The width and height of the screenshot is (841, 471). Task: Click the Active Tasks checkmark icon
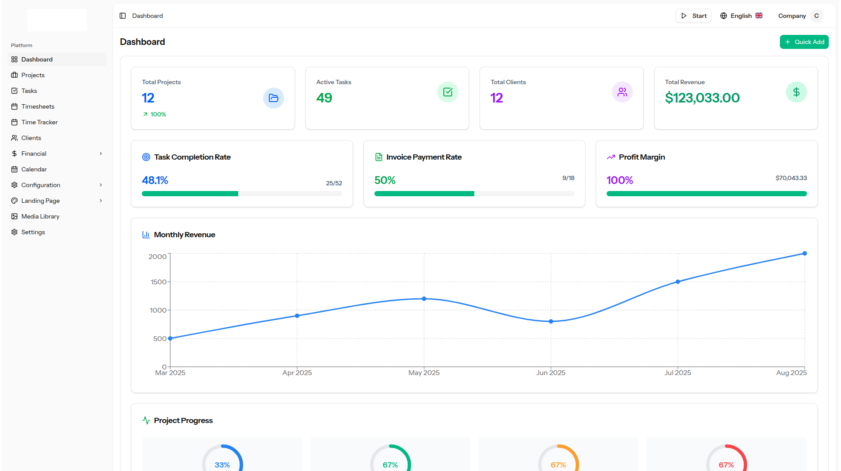(x=447, y=92)
